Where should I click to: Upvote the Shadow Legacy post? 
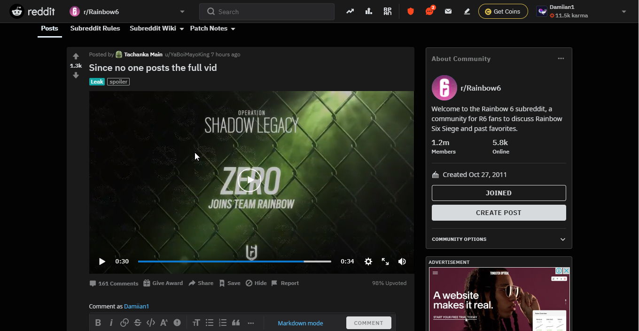(x=76, y=56)
